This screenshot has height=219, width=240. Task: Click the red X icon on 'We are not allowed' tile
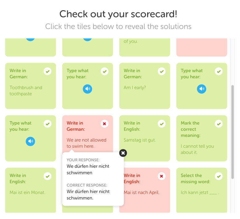[105, 124]
